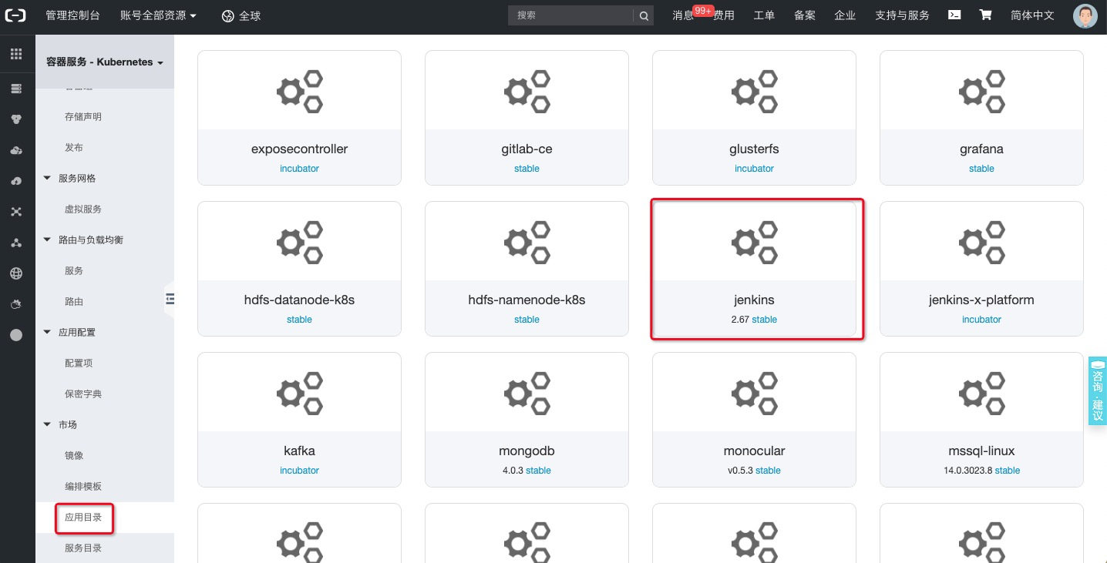Click the gitlab-ce gears icon

coord(527,92)
